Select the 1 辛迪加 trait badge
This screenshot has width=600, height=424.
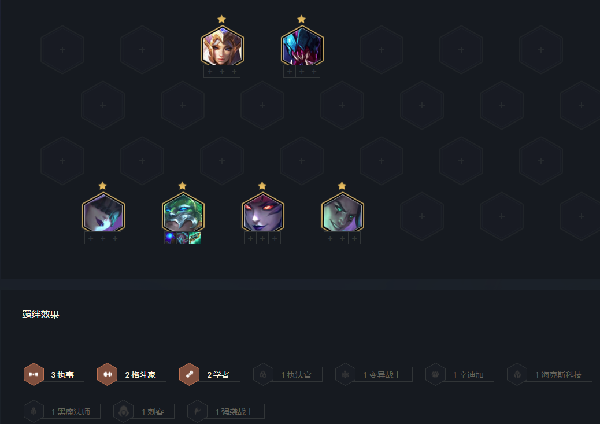point(460,375)
